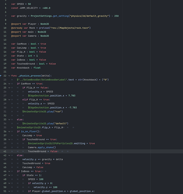The height and width of the screenshot is (194, 183).
Task: Collapse the 'if IsBoss == true' block
Action: (x=9, y=171)
